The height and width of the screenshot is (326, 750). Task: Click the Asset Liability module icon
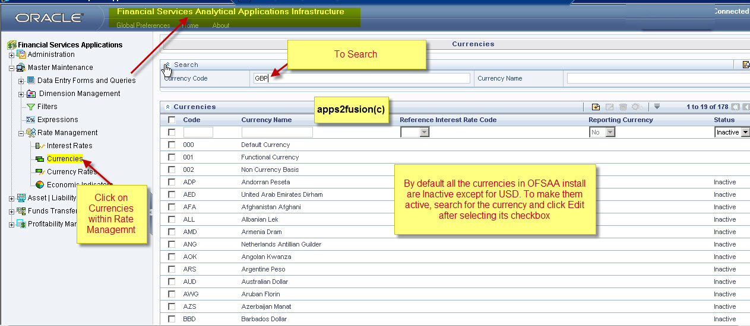coord(21,198)
